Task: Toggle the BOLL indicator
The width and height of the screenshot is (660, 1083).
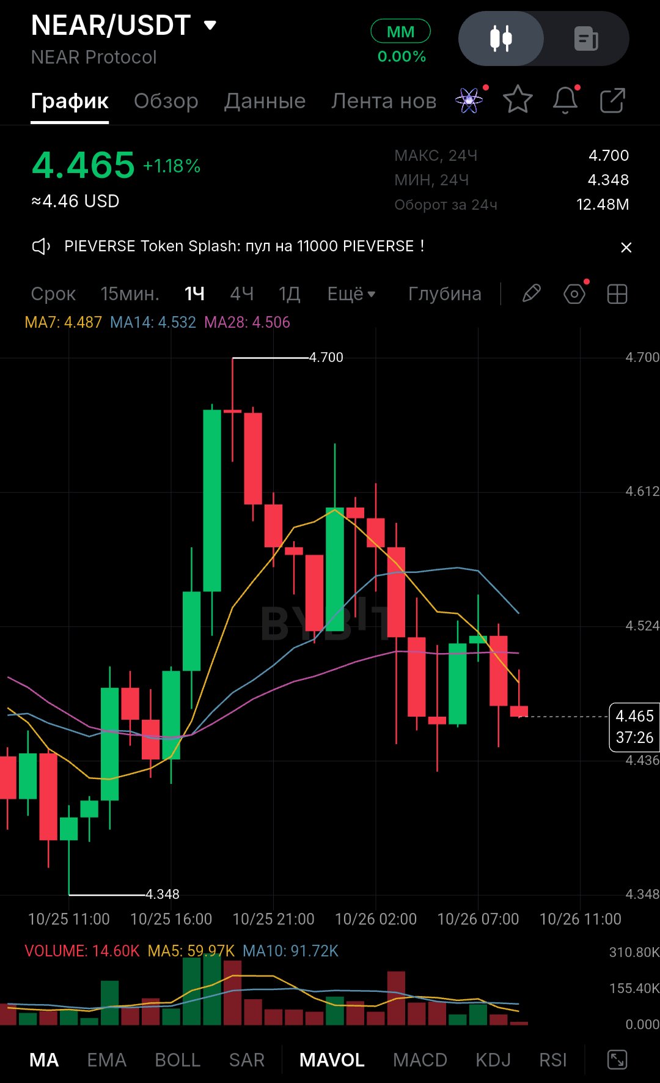Action: click(x=178, y=1060)
